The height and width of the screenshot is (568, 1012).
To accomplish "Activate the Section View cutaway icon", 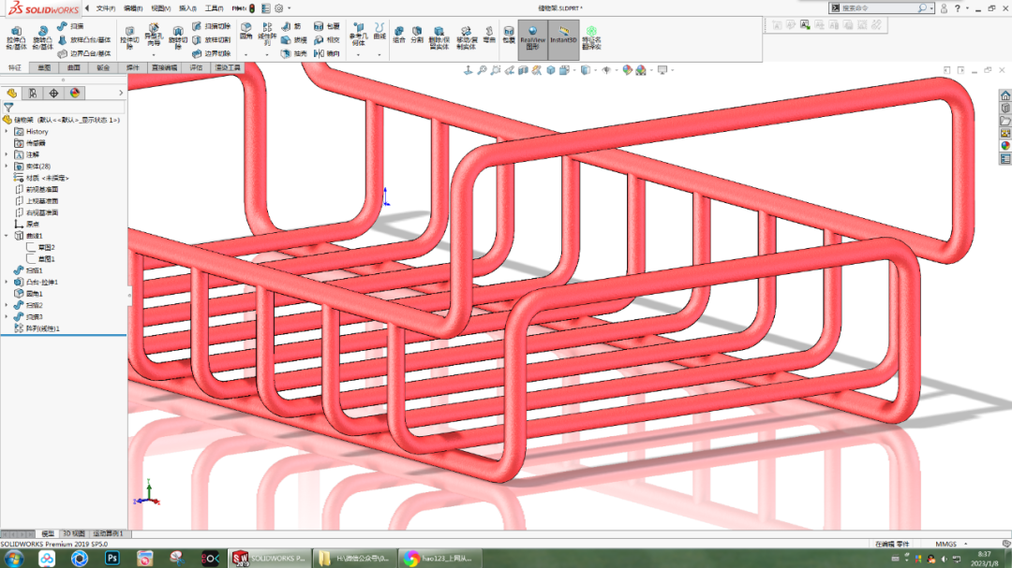I will click(522, 68).
